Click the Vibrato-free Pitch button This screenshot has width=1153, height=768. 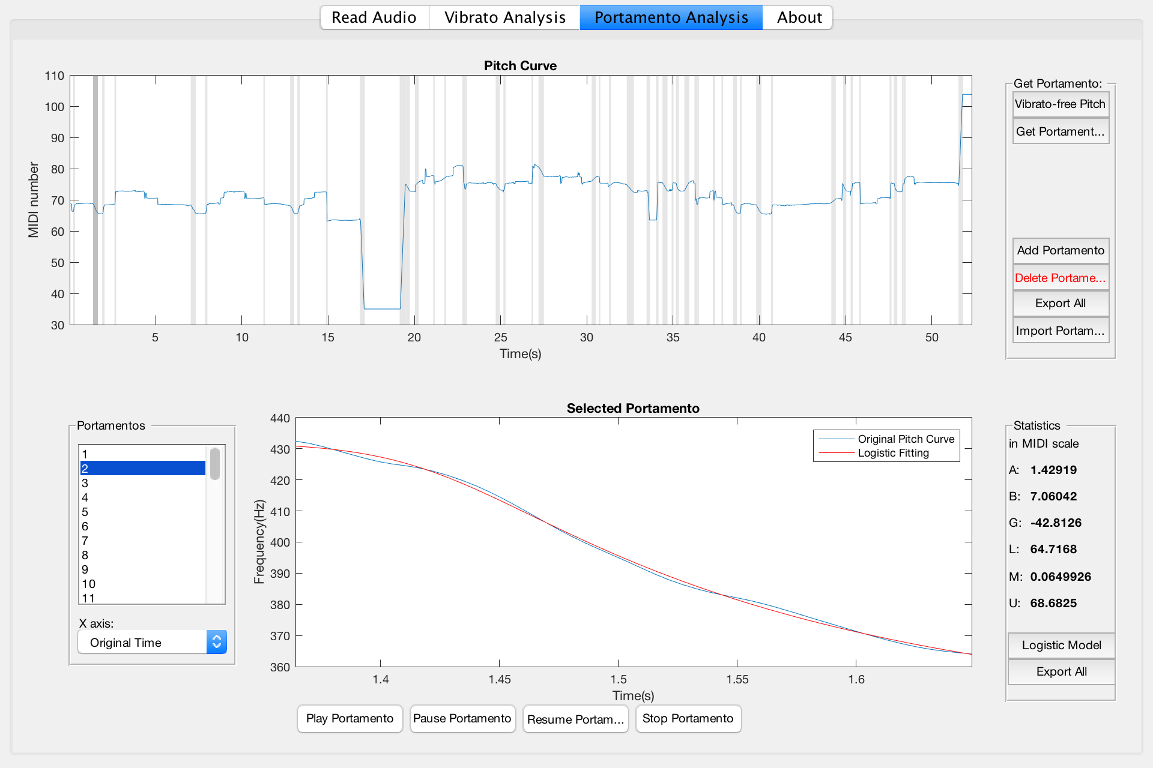click(x=1060, y=104)
